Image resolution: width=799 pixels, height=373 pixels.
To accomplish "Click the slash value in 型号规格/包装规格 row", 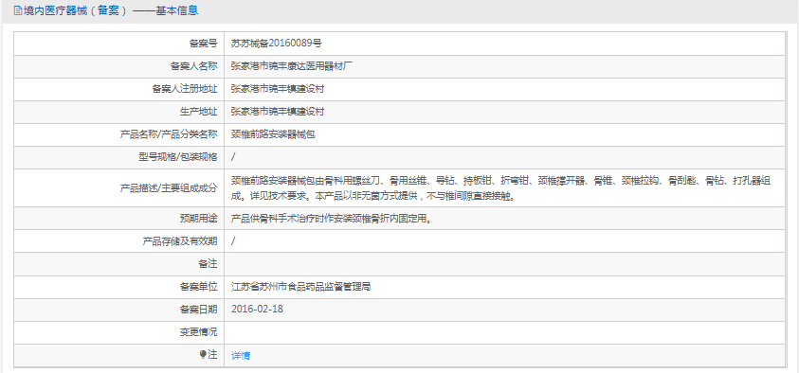I will pyautogui.click(x=233, y=157).
